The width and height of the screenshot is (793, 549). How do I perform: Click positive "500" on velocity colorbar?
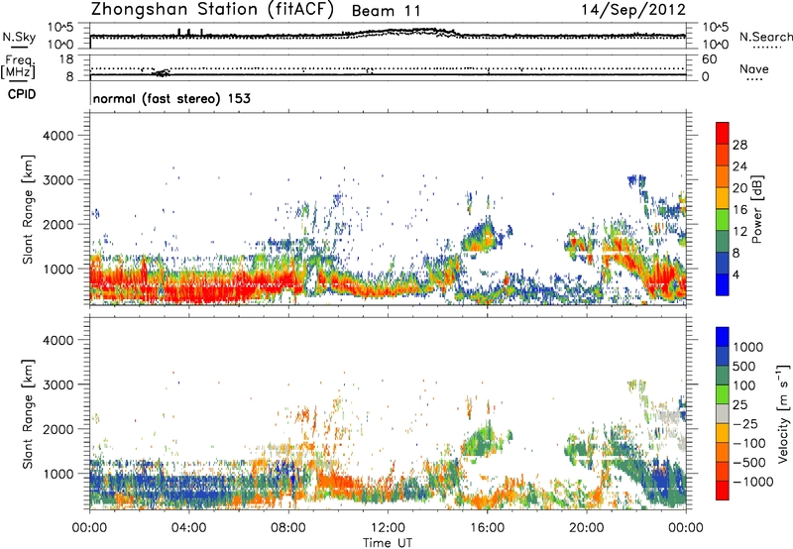pyautogui.click(x=744, y=366)
